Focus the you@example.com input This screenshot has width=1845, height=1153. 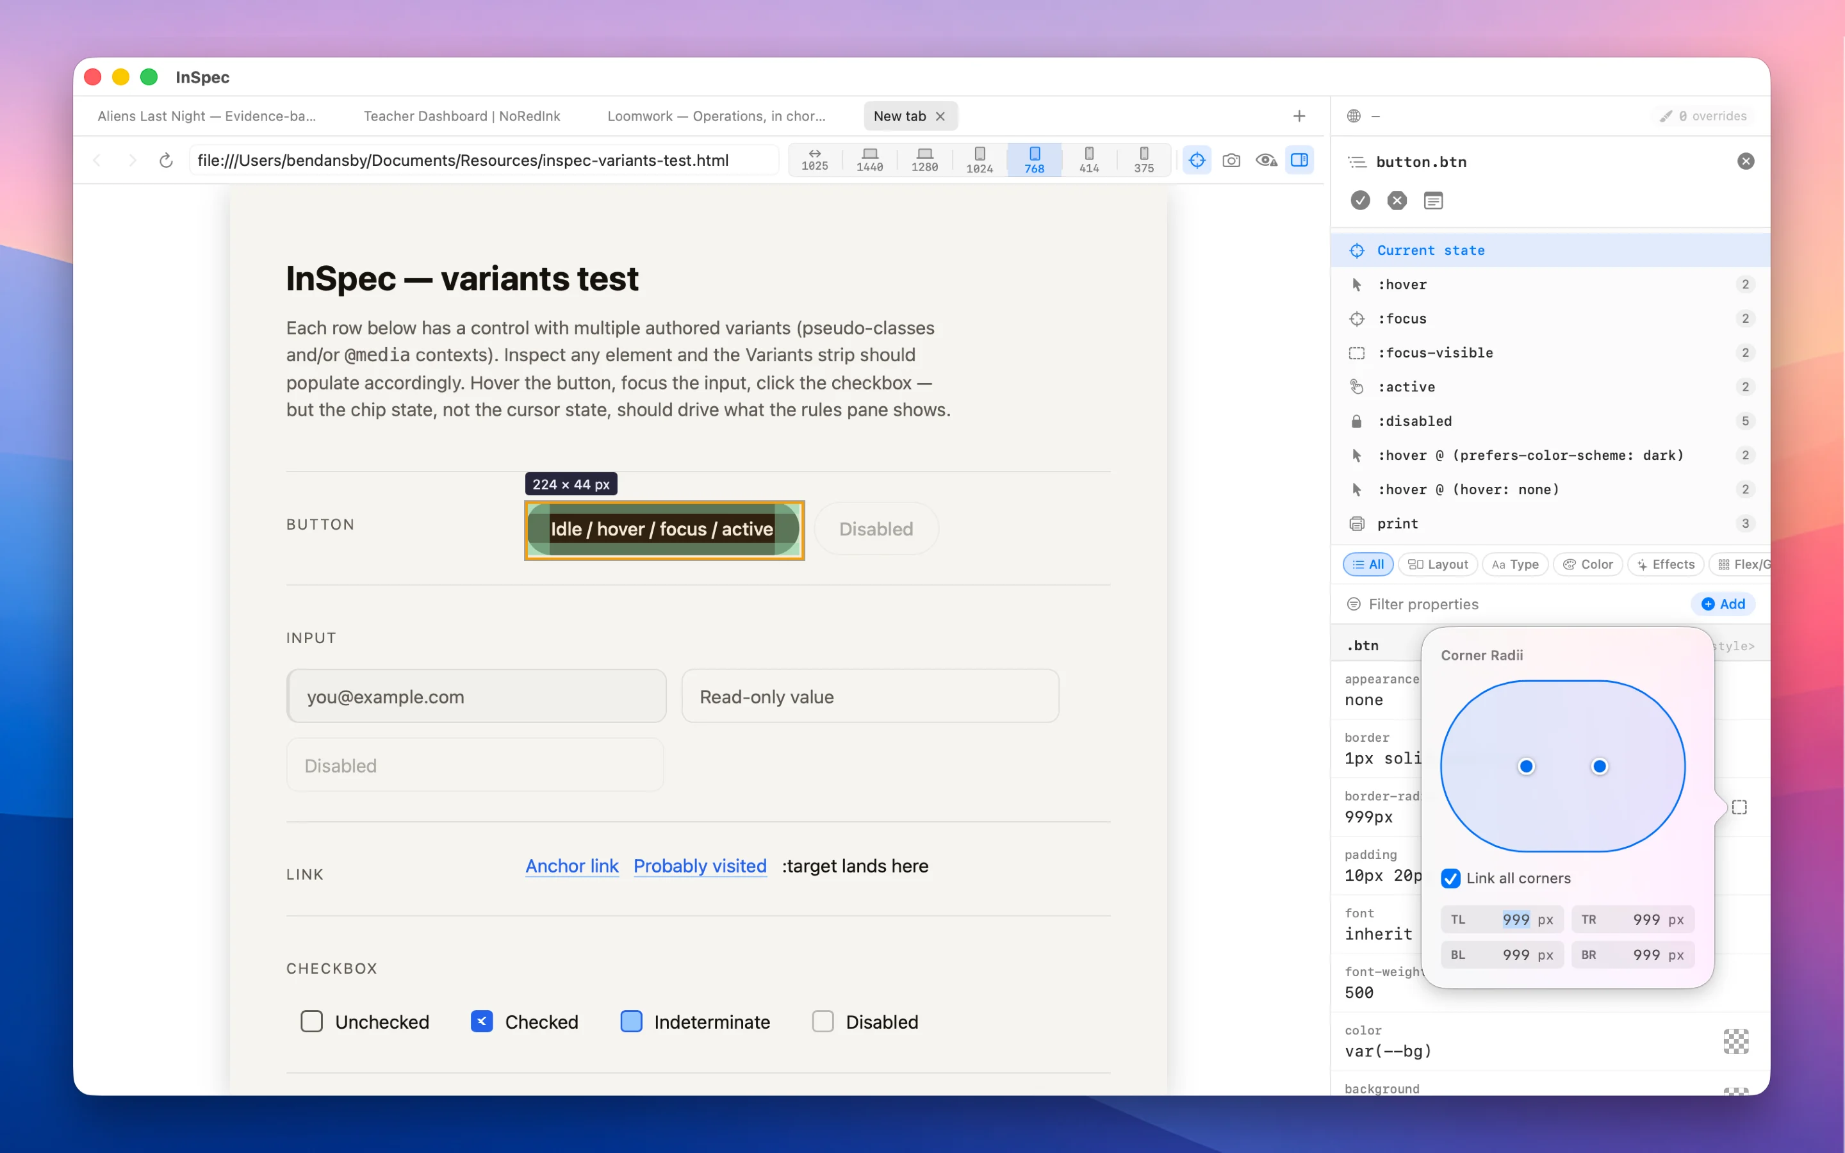[x=477, y=696]
